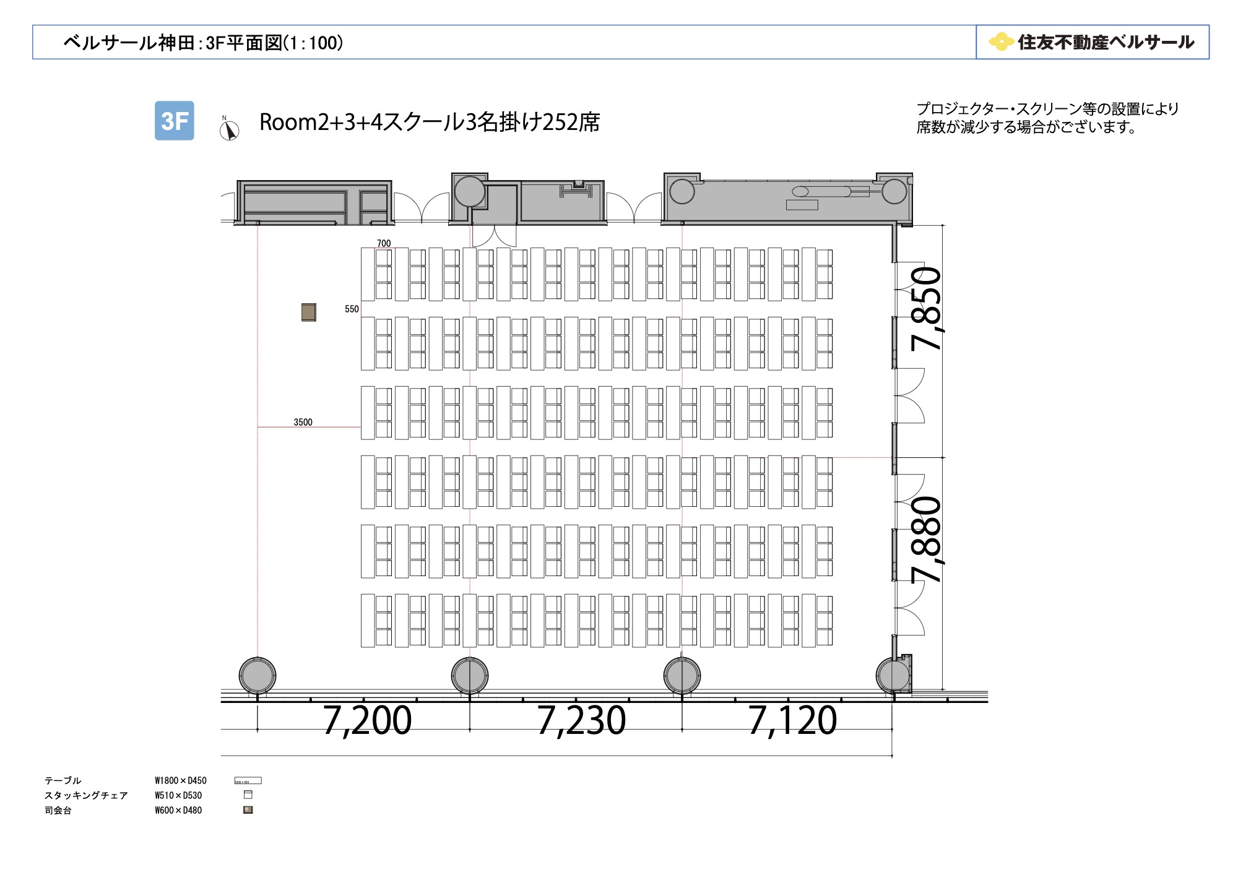Click the stacking chair symbol in the legend
Viewport: 1238px width, 875px height.
point(248,795)
